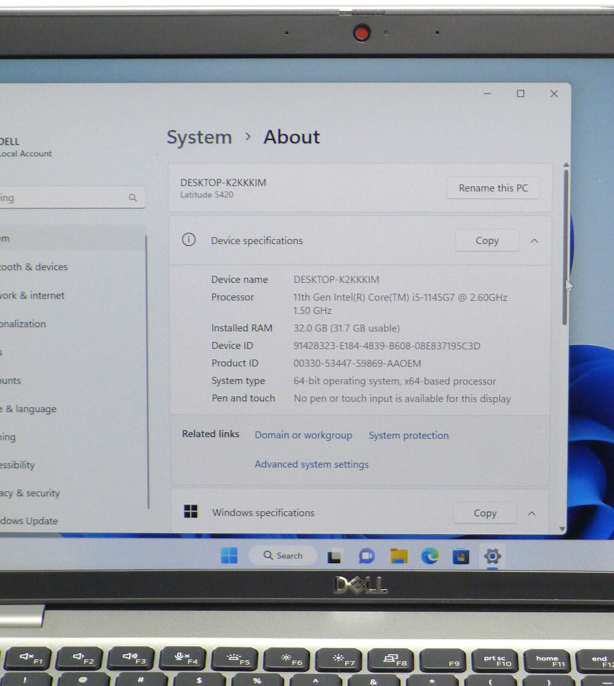This screenshot has height=686, width=614.
Task: Open Gaming in the sidebar
Action: pos(9,437)
